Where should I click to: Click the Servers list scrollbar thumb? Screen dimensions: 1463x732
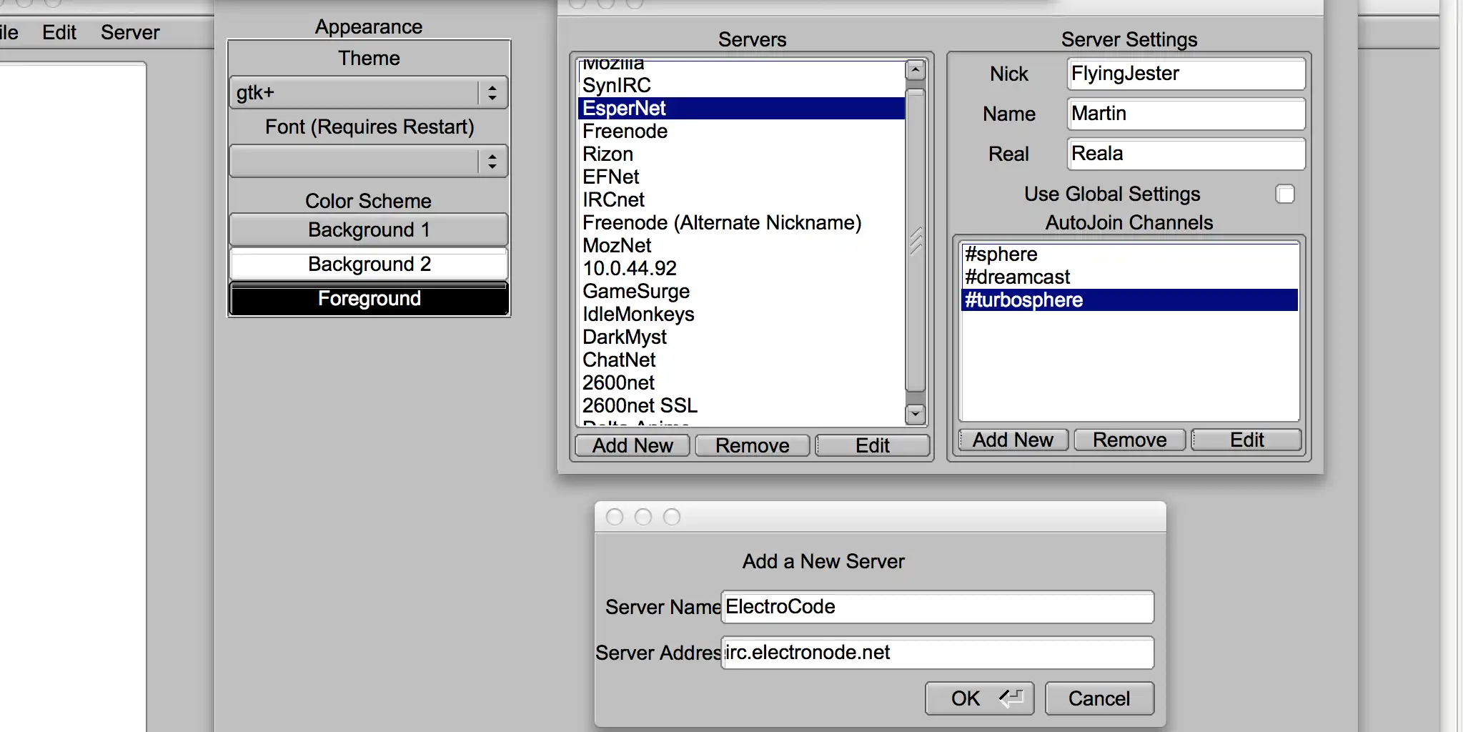[916, 240]
